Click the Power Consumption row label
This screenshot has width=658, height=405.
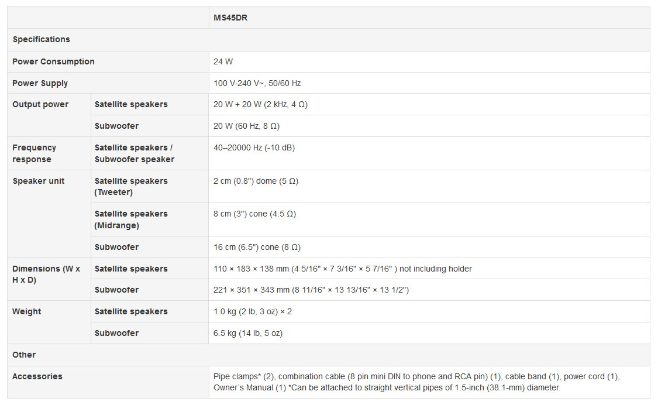click(x=53, y=61)
